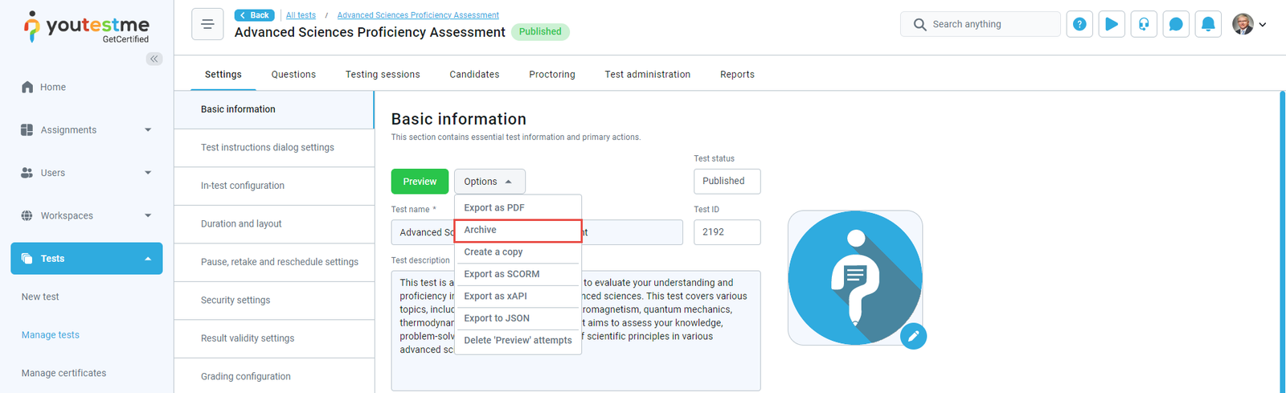Collapse the sidebar with double-chevron icon

point(154,59)
